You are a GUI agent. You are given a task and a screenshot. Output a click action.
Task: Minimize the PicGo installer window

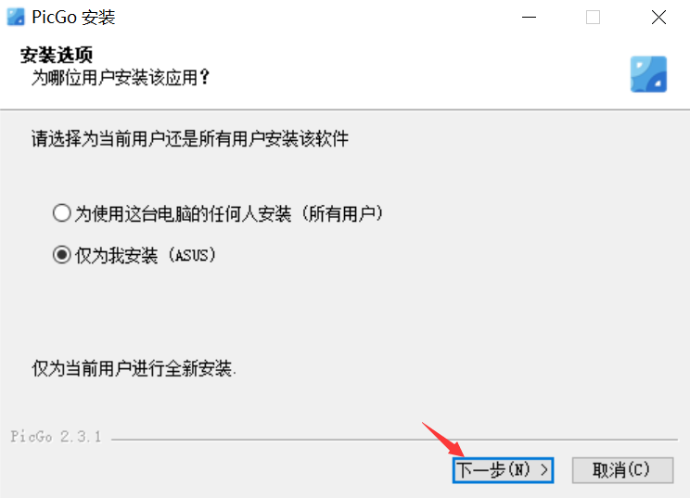pos(529,18)
